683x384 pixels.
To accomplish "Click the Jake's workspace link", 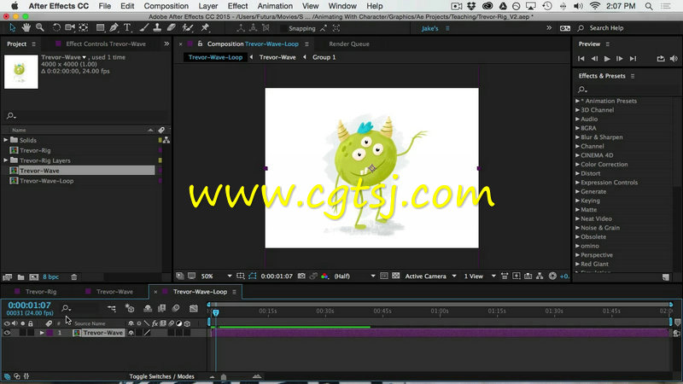I will [x=429, y=28].
